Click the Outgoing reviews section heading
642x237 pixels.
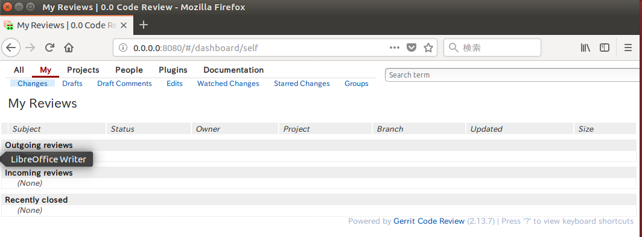tap(39, 145)
